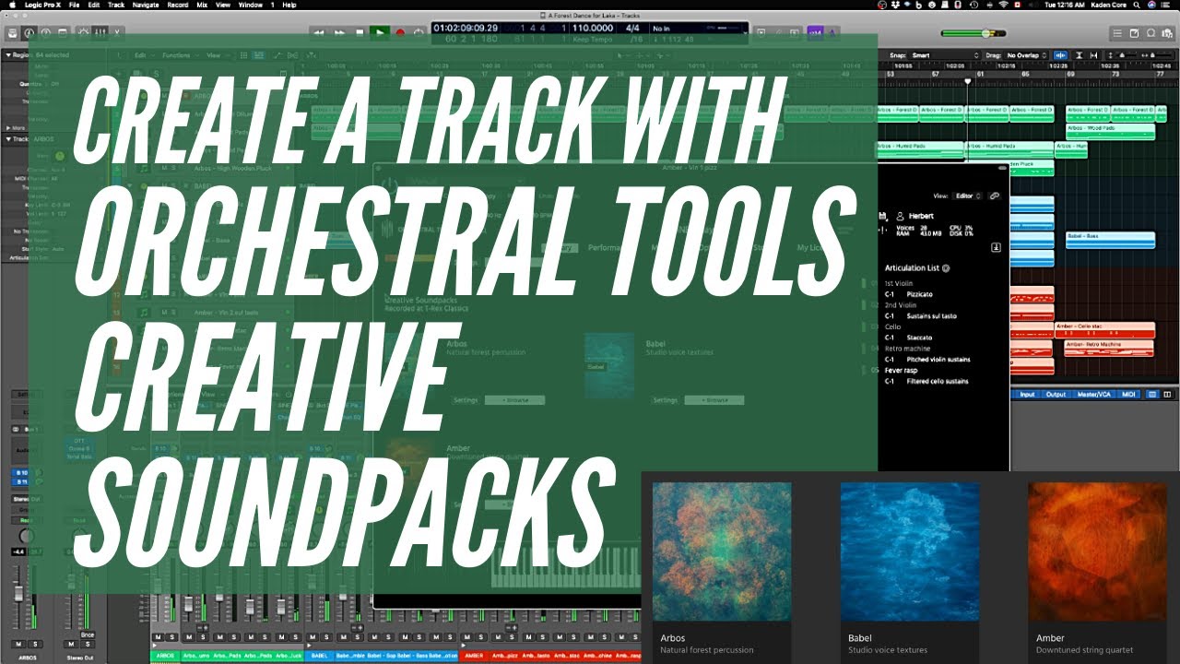Collapse the Track ARBOS disclosure triangle
Viewport: 1180px width, 664px height.
point(9,139)
